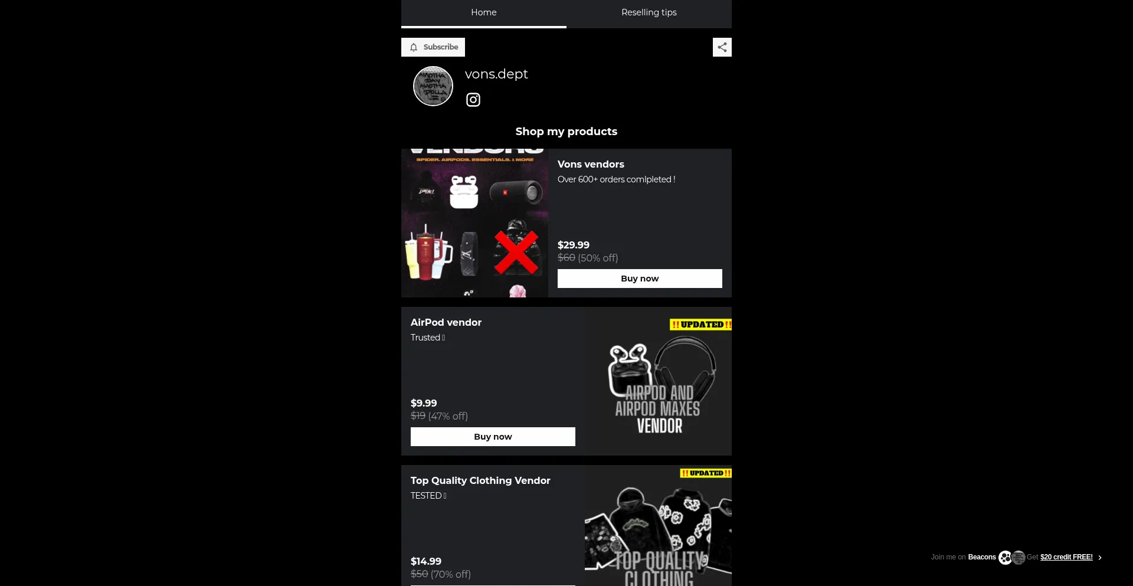This screenshot has height=586, width=1133.
Task: Click the Join me on Beacons text
Action: tap(963, 557)
